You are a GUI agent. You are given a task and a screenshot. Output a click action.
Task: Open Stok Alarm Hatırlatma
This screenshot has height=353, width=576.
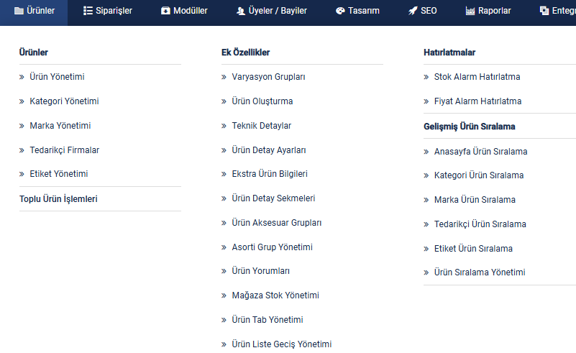point(477,77)
